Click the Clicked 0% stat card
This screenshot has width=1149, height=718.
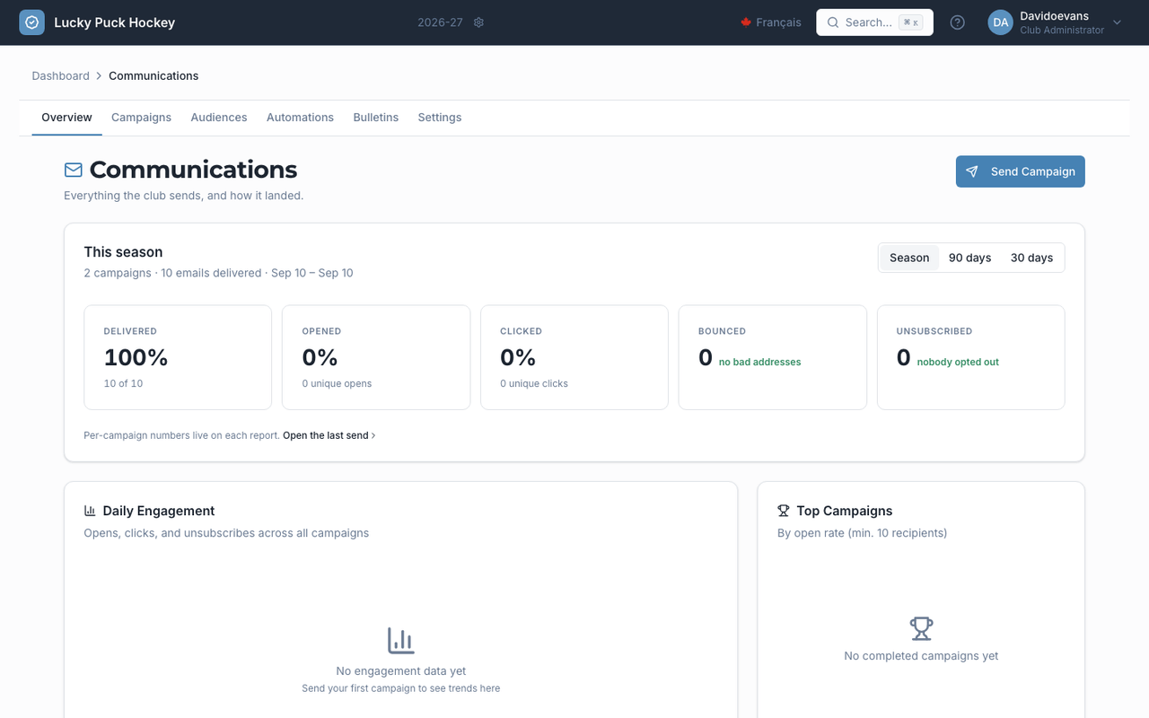pyautogui.click(x=574, y=357)
